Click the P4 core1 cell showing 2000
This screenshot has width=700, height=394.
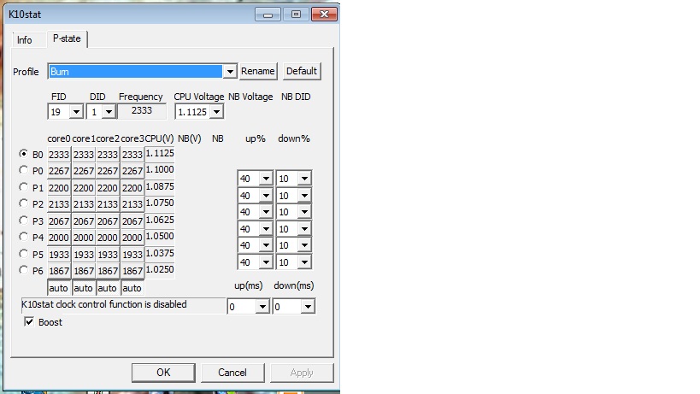[x=84, y=238]
